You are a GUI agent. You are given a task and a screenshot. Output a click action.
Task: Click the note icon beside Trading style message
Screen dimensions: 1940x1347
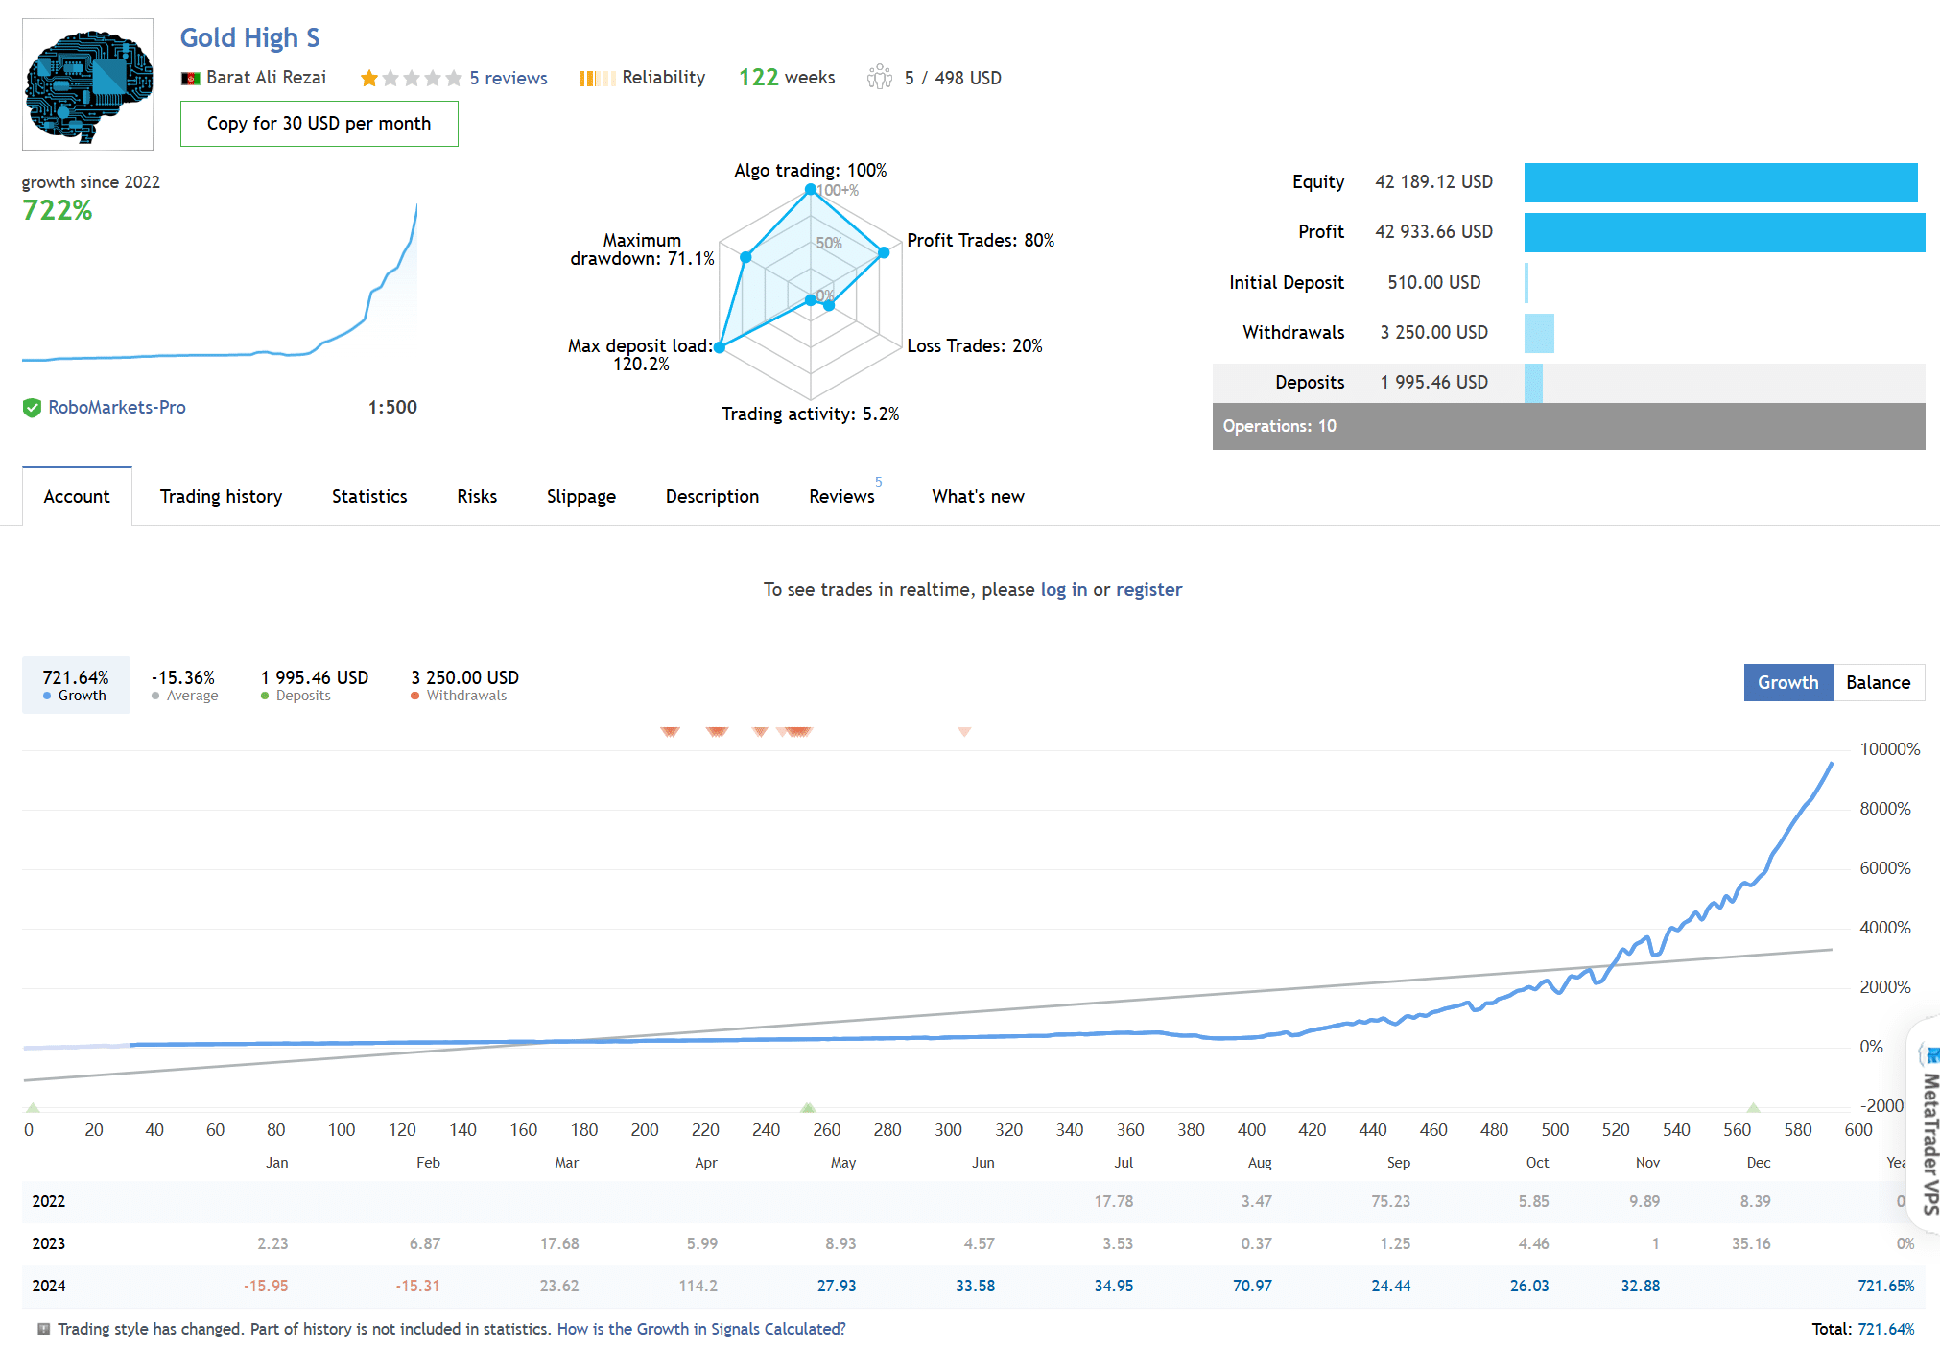tap(43, 1329)
